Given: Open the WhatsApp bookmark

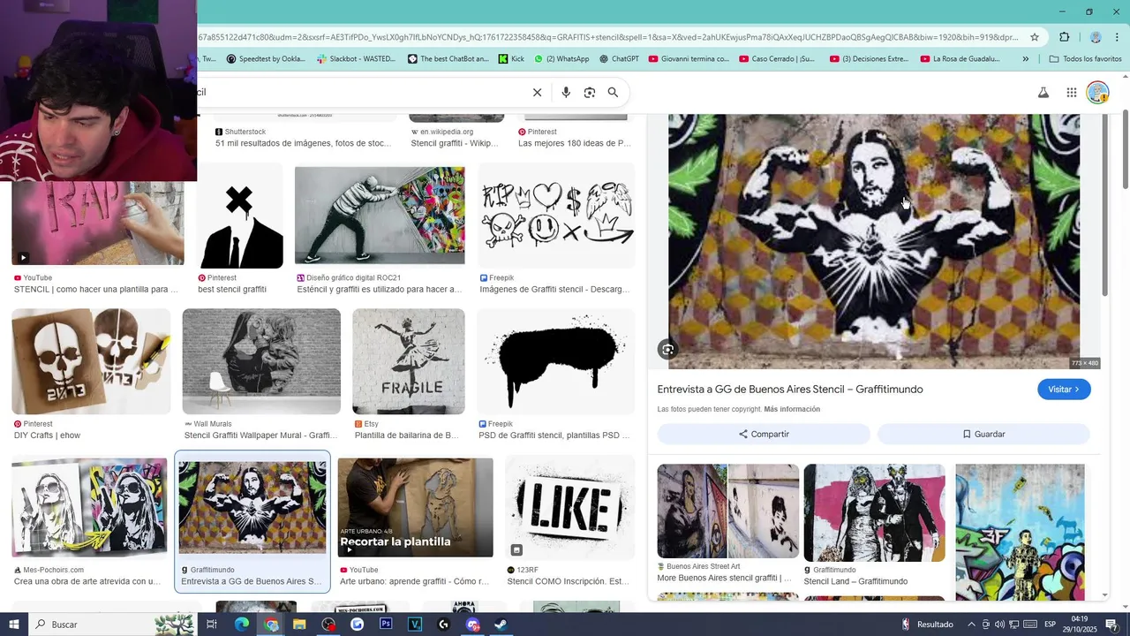Looking at the screenshot, I should (x=561, y=59).
